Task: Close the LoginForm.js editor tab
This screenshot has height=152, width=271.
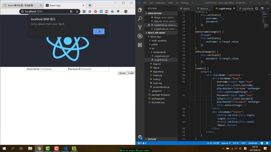Action: pyautogui.click(x=234, y=8)
